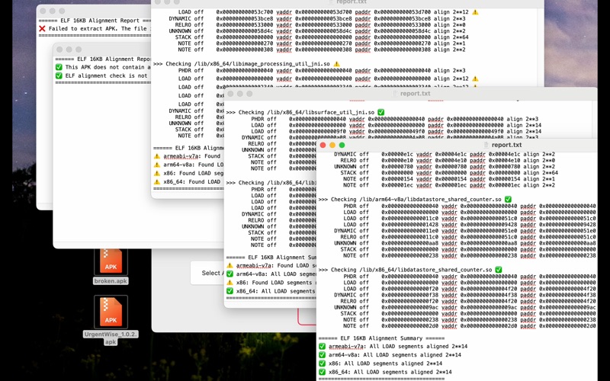610x381 pixels.
Task: Click the check icon beside armeabi-v7a All LOAD aligned
Action: click(322, 347)
